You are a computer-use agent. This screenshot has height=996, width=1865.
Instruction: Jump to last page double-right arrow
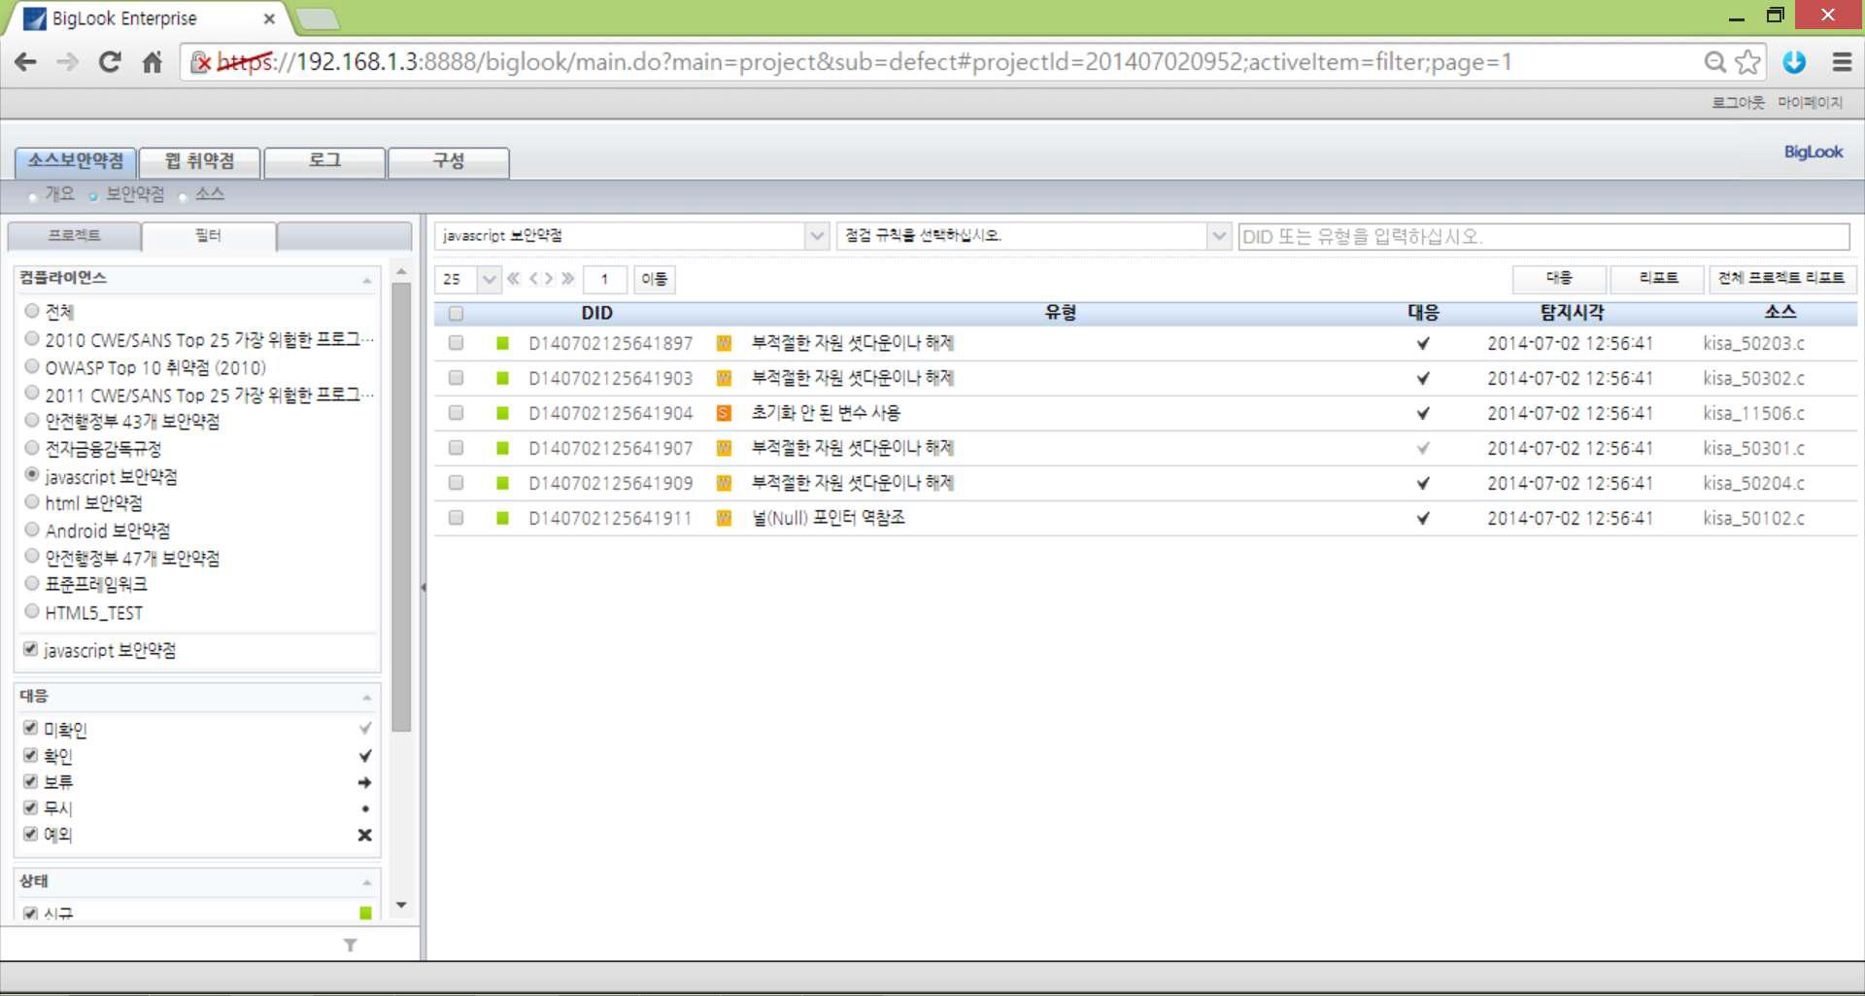click(568, 279)
